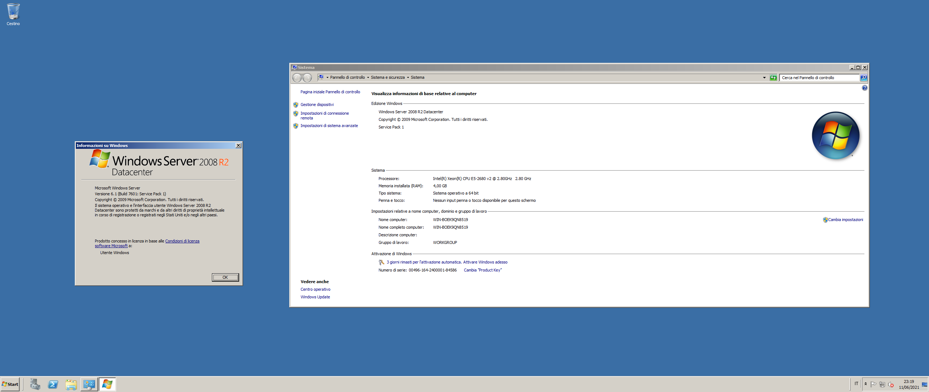Click the Control Panel icon in the address bar
929x392 pixels.
tap(321, 77)
